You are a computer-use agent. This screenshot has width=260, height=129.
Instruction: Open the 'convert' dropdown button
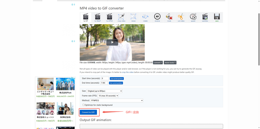(158, 62)
